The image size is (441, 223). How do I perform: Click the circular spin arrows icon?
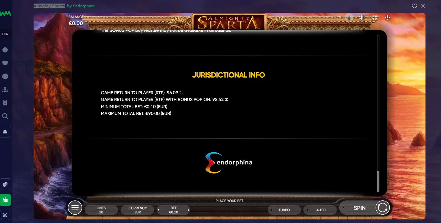click(x=383, y=208)
